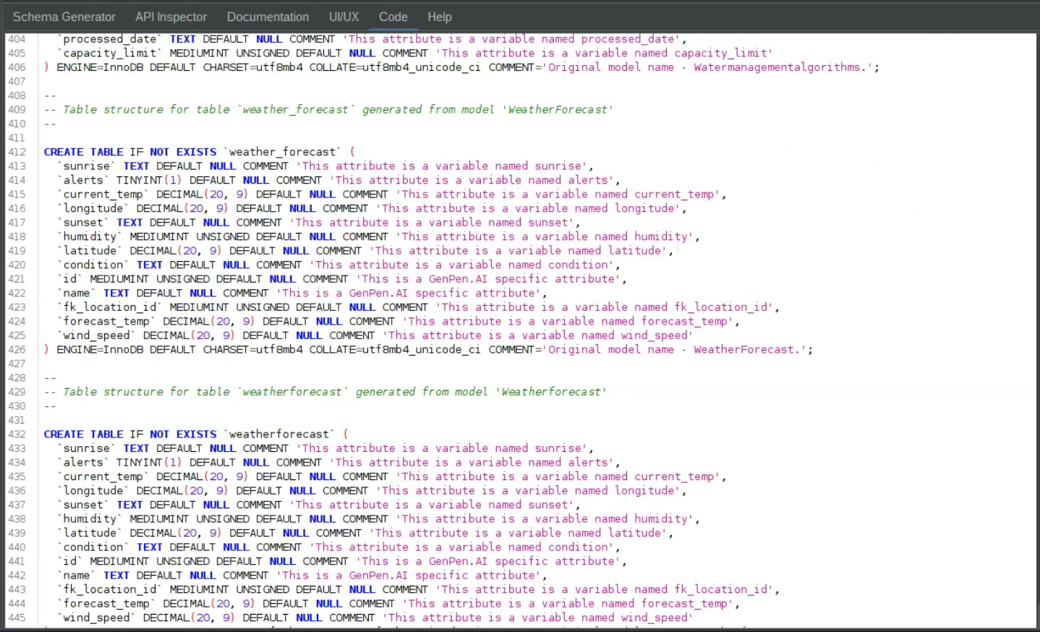Image resolution: width=1040 pixels, height=632 pixels.
Task: Open the Help tab
Action: click(x=439, y=17)
